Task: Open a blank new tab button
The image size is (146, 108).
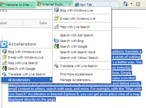Action: pos(115,4)
